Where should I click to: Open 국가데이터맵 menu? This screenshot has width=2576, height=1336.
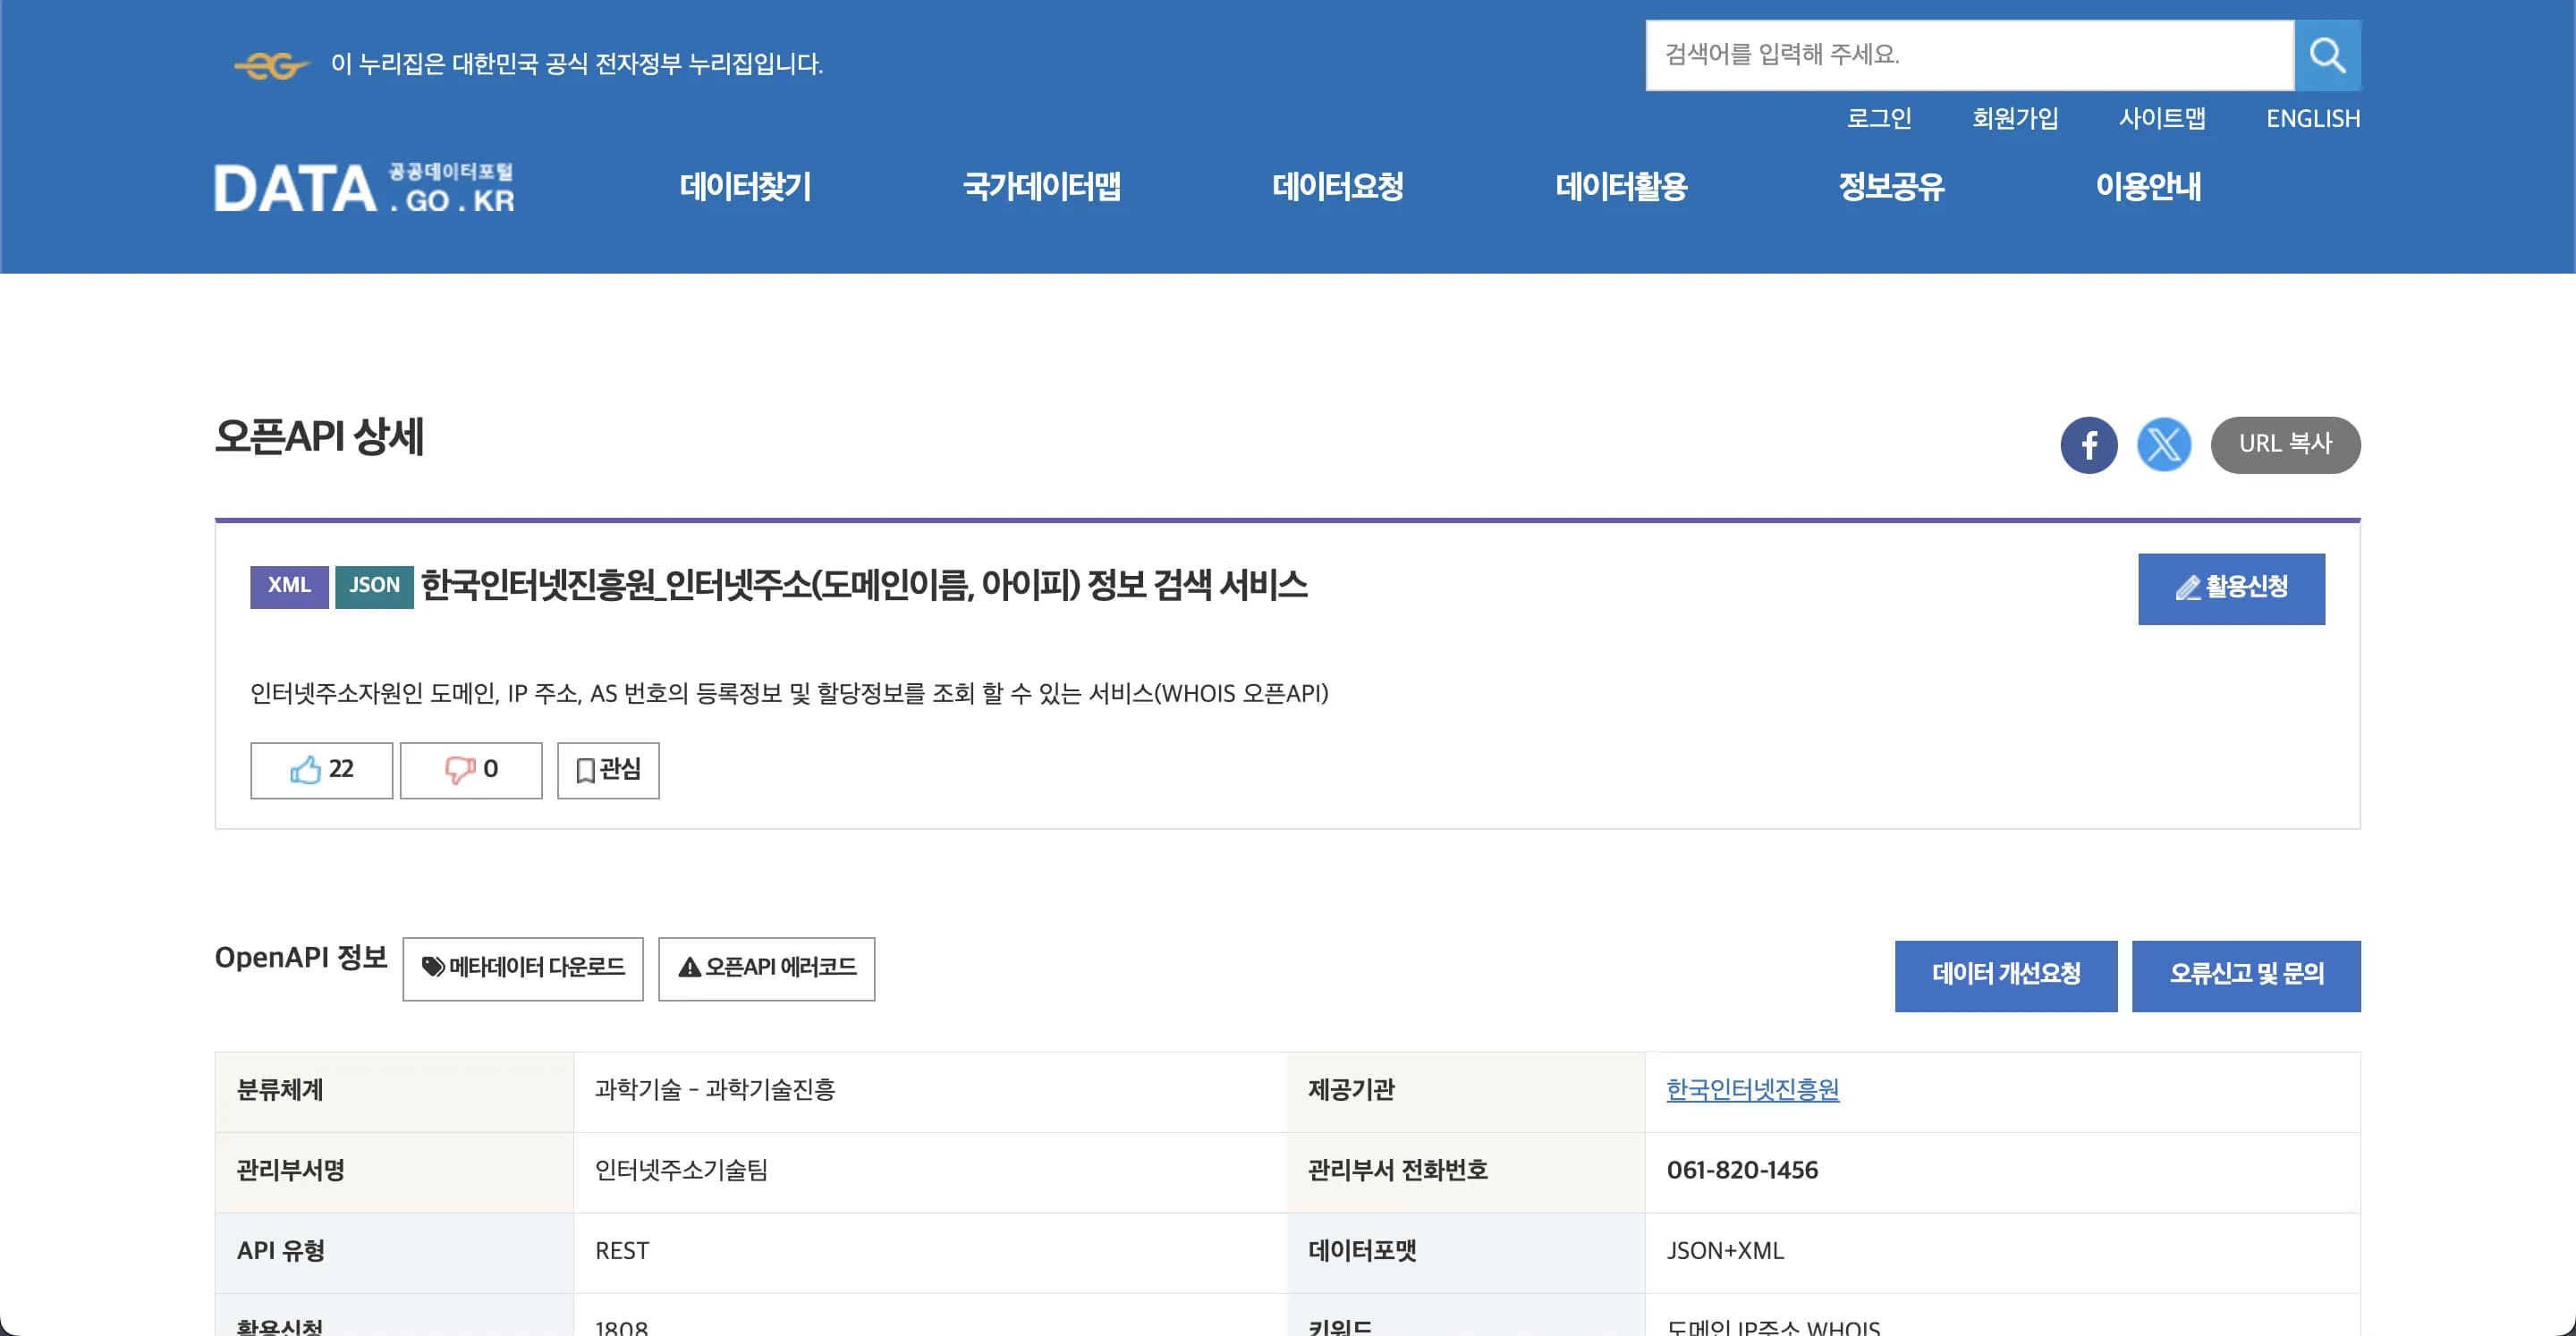[1041, 187]
